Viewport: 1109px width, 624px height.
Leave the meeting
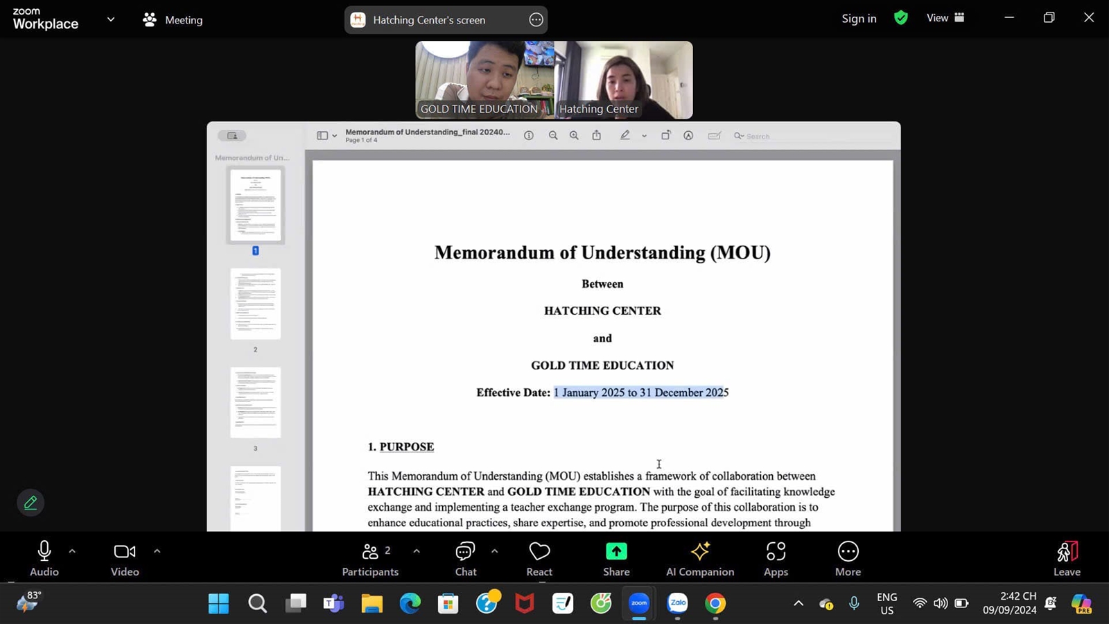(x=1067, y=558)
